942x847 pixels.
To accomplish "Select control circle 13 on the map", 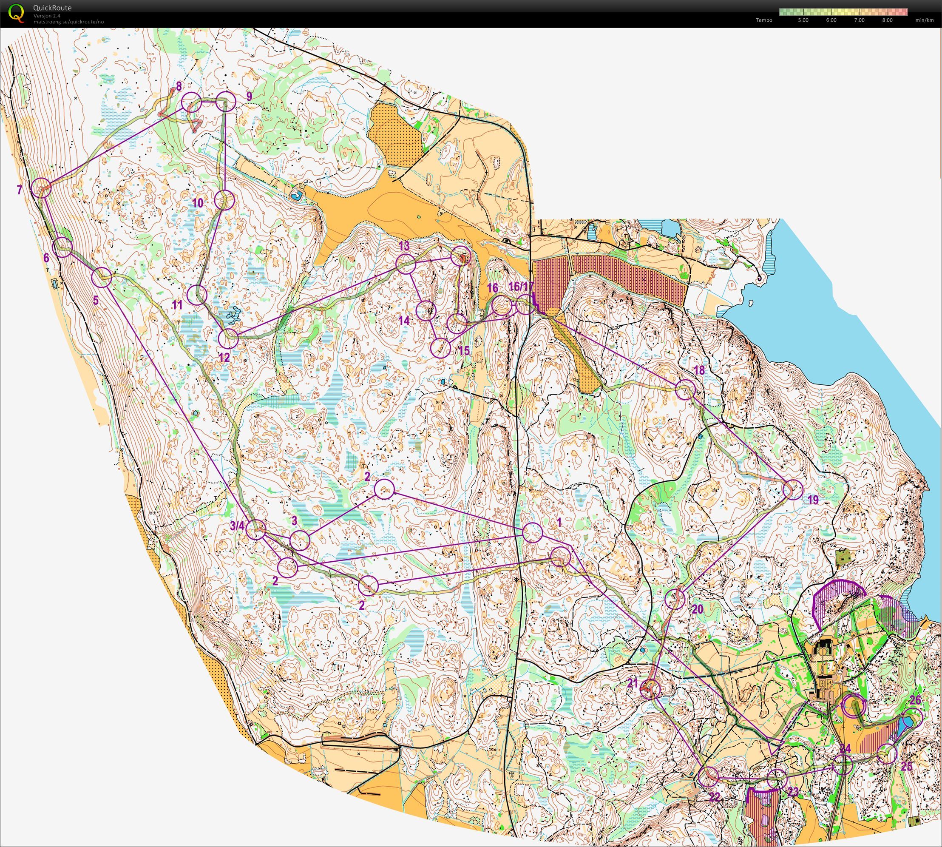I will [405, 264].
